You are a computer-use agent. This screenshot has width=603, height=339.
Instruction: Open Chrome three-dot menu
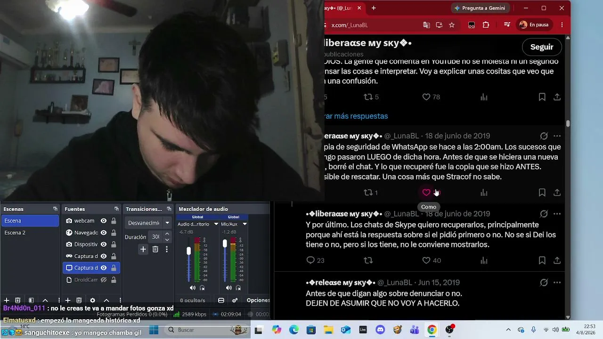click(562, 25)
